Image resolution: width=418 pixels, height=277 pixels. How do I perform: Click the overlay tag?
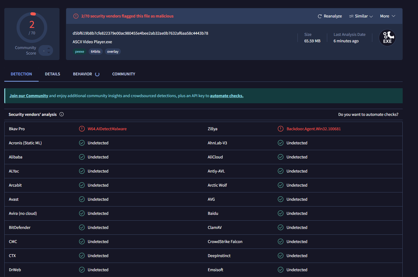point(113,51)
